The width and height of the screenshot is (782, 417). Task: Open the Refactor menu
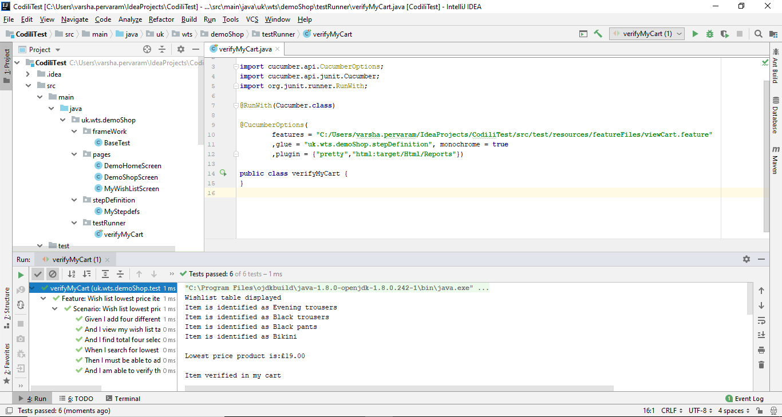161,19
